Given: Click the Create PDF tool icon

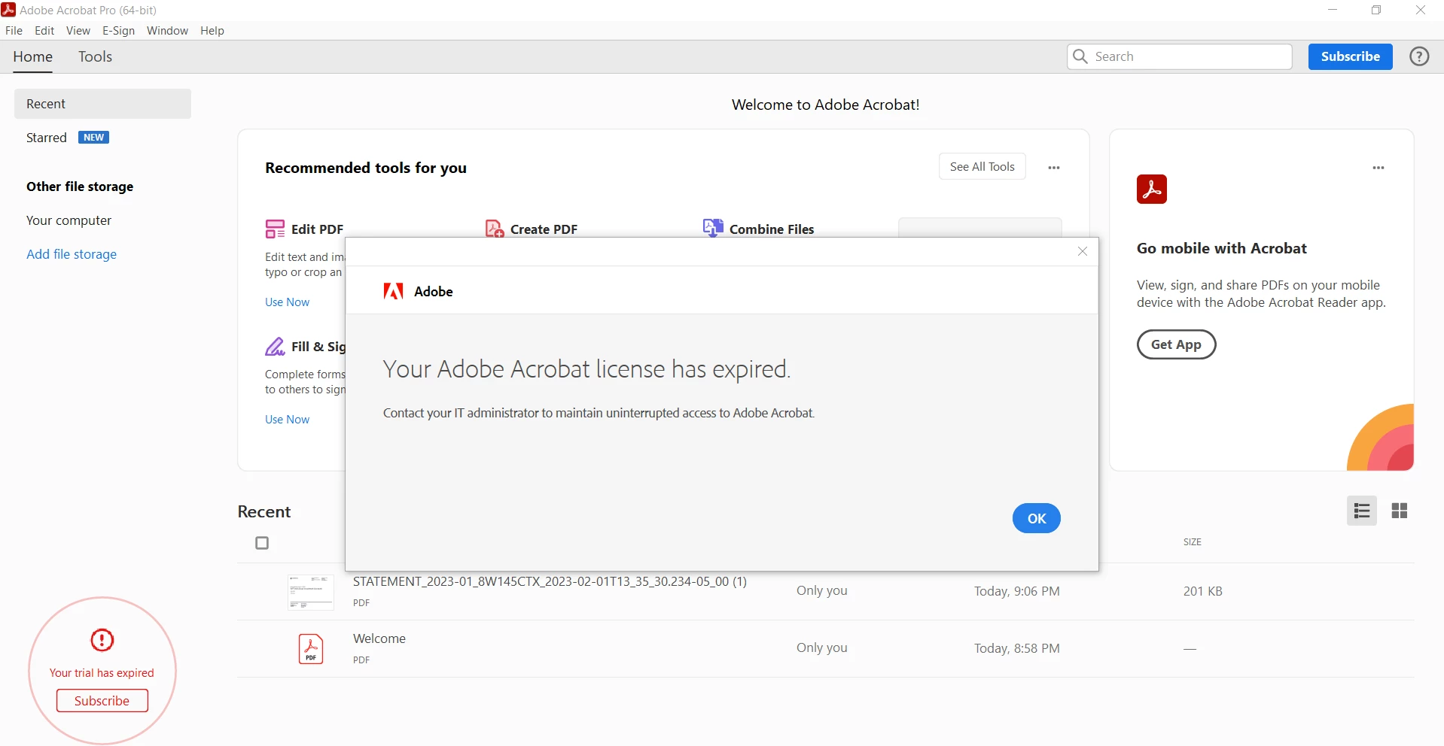Looking at the screenshot, I should (x=494, y=229).
